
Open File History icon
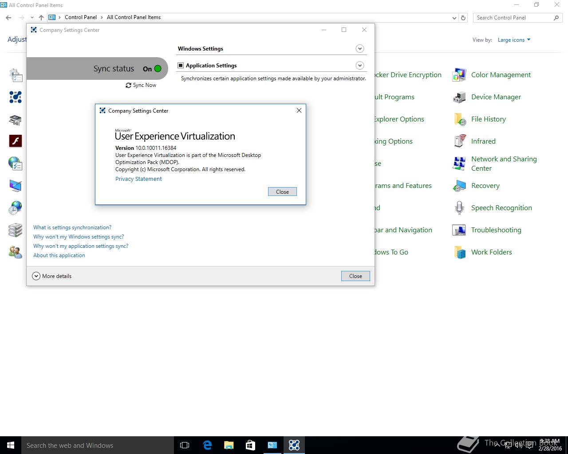coord(459,119)
